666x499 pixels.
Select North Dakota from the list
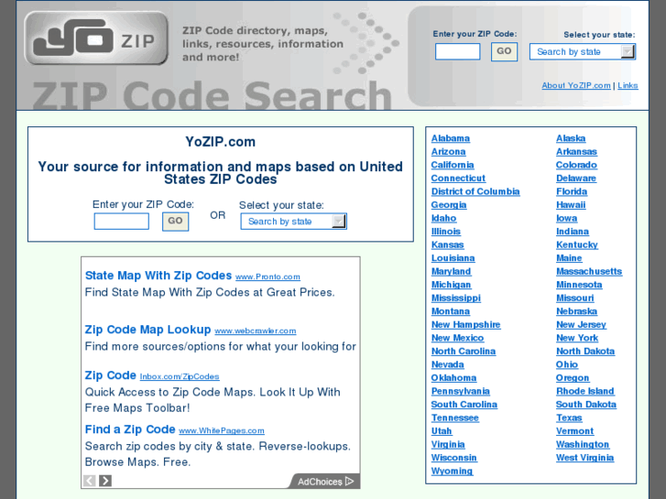tap(585, 352)
